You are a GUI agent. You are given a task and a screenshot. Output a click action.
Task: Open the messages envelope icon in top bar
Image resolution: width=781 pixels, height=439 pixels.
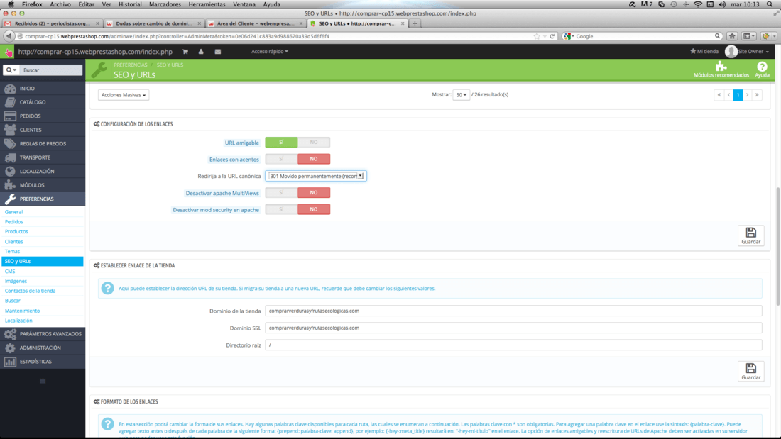(218, 51)
